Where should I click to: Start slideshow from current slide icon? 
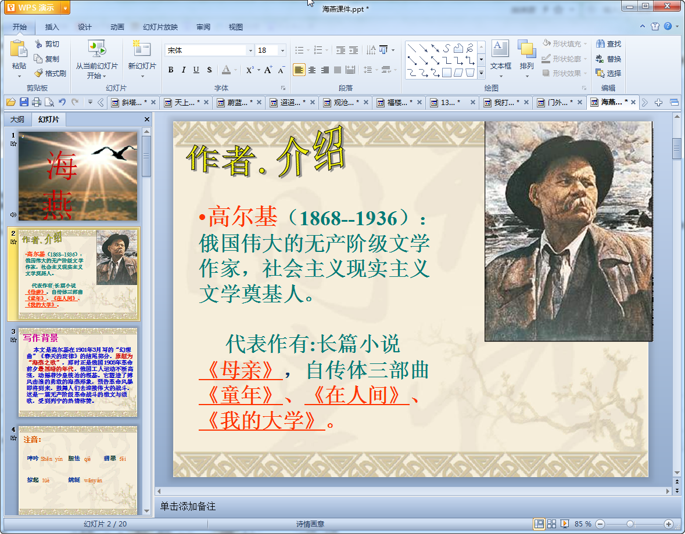point(96,49)
